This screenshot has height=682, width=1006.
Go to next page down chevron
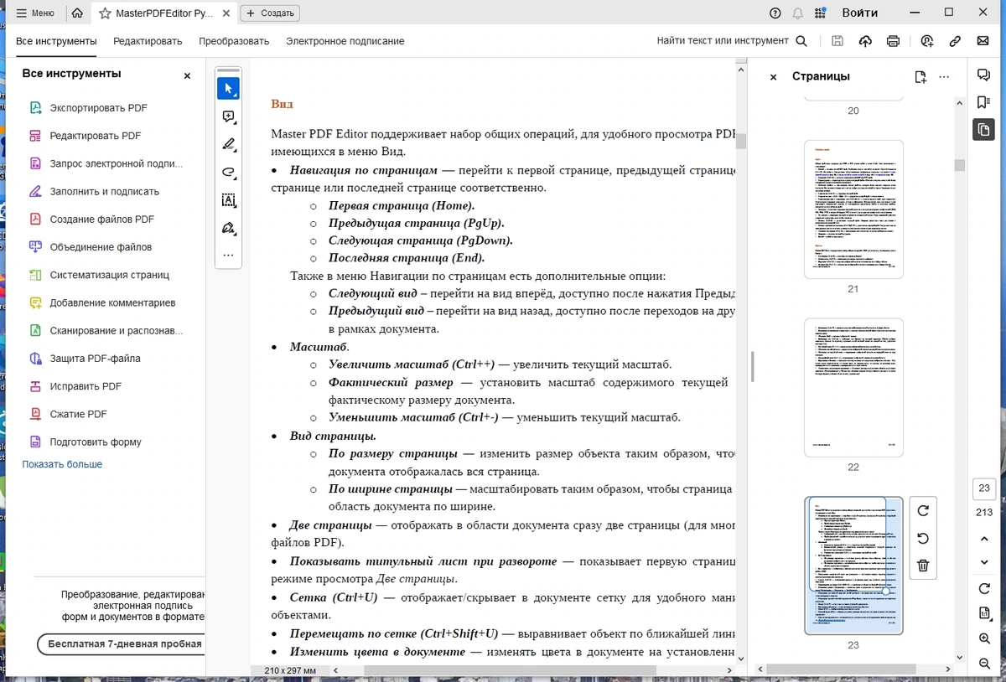click(x=984, y=561)
